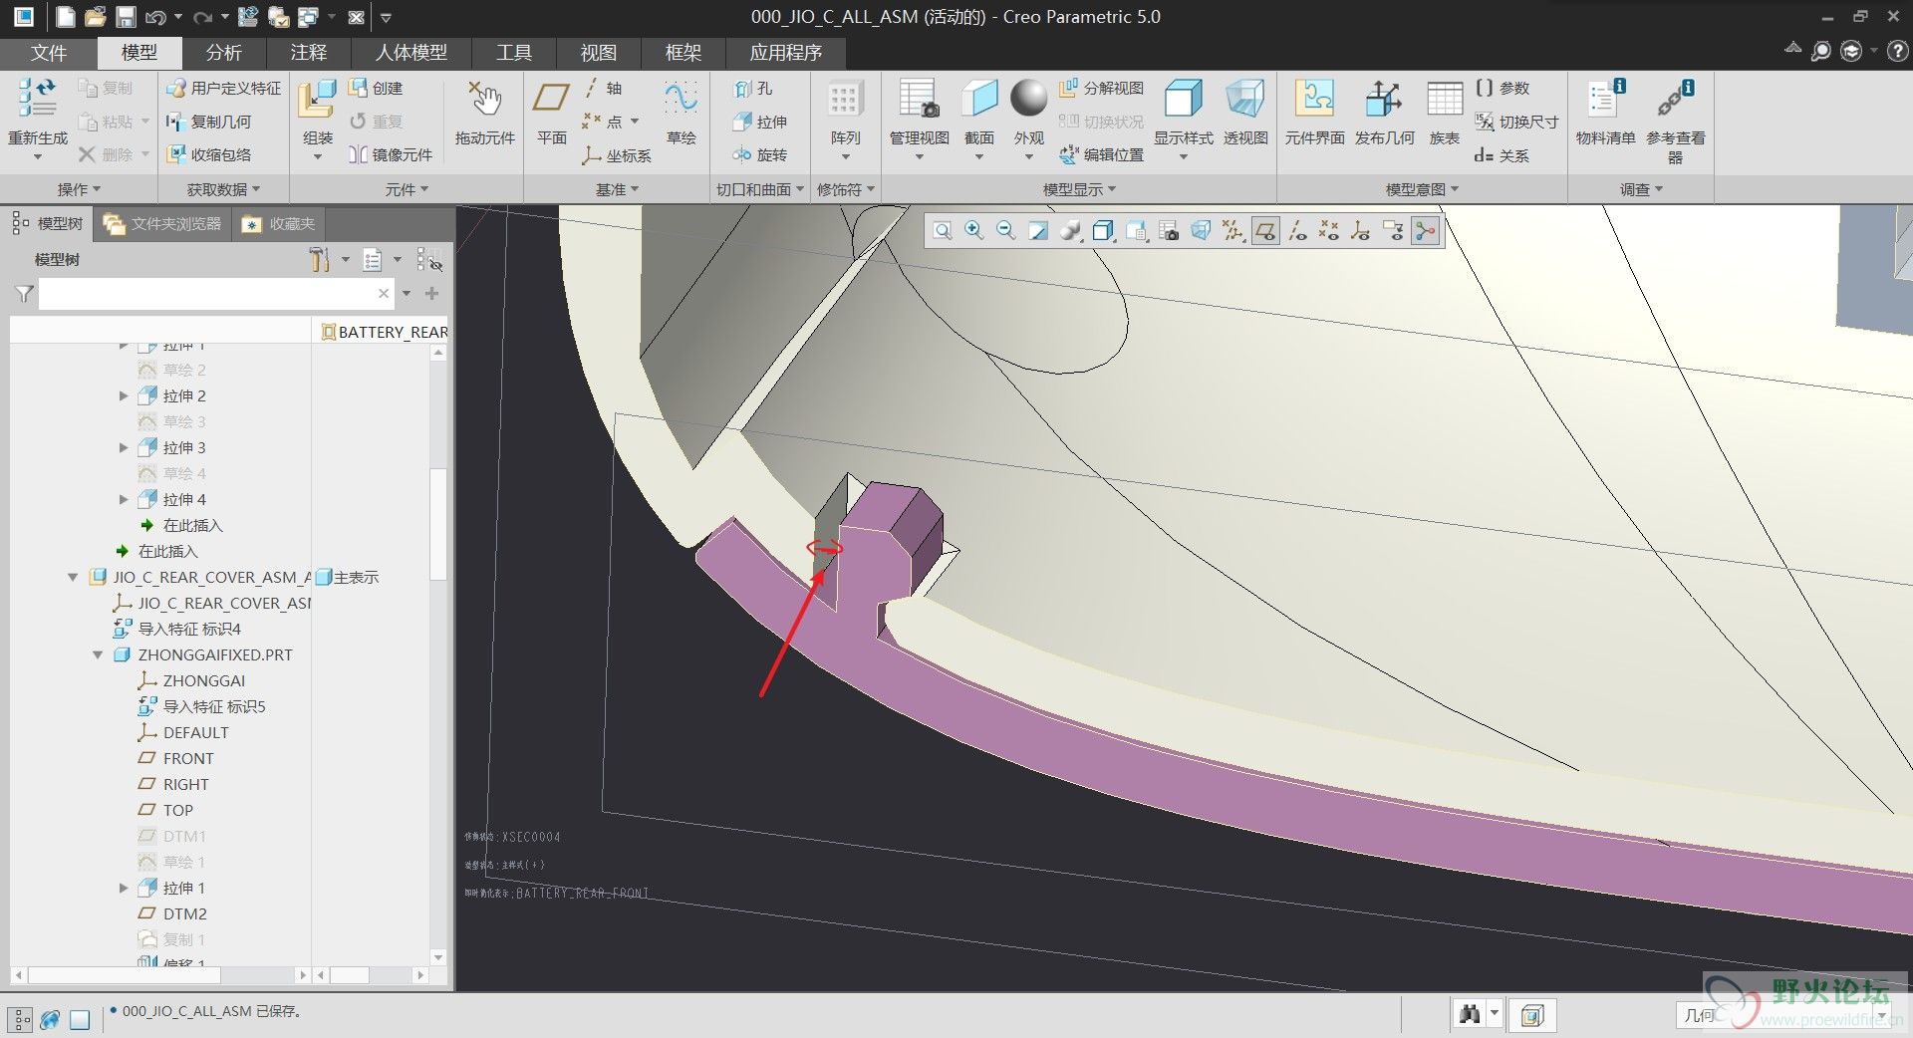
Task: Toggle datum axis display in graphics toolbar
Action: click(x=1297, y=231)
